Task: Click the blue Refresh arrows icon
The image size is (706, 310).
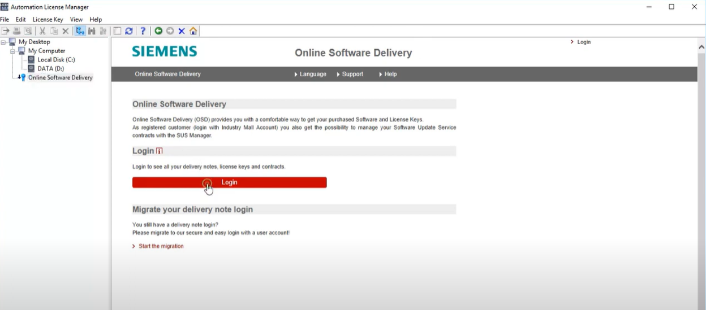Action: (x=129, y=31)
